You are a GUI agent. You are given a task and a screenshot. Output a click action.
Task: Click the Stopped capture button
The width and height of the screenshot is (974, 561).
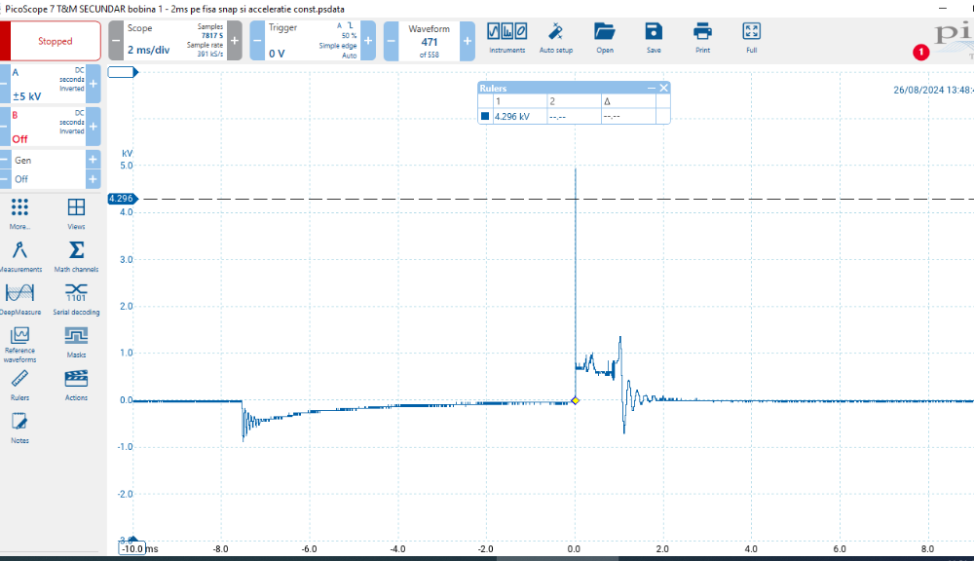55,42
